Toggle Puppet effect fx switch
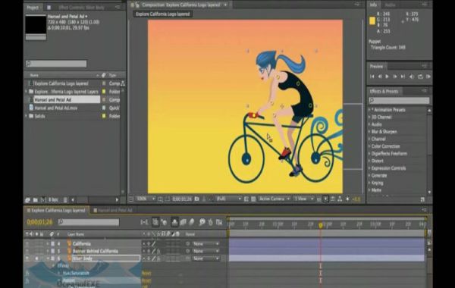The width and height of the screenshot is (455, 288). (x=27, y=280)
